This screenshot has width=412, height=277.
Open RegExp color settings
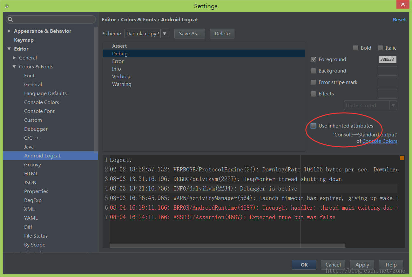point(33,200)
